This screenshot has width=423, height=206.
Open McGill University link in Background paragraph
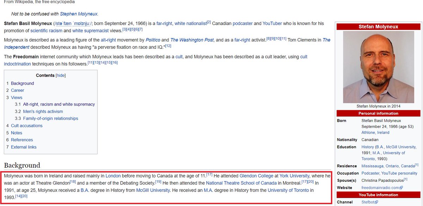(153, 190)
